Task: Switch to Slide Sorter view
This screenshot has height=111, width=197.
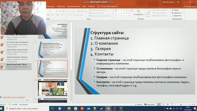Action: tap(163, 105)
